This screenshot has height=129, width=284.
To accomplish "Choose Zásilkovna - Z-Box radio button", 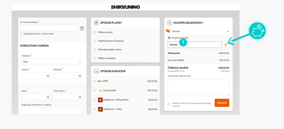I will [94, 109].
